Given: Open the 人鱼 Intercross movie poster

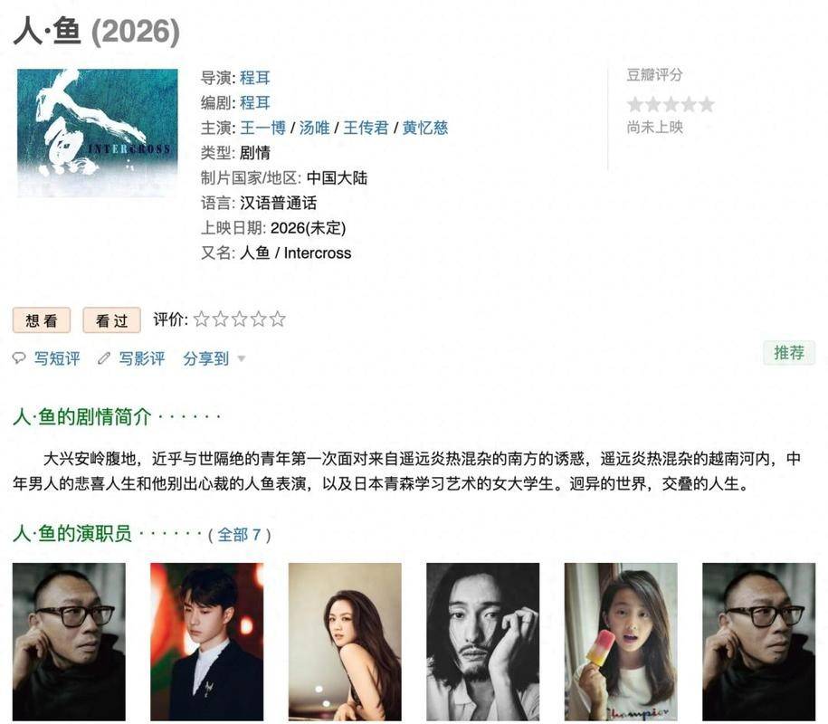Looking at the screenshot, I should coord(97,132).
